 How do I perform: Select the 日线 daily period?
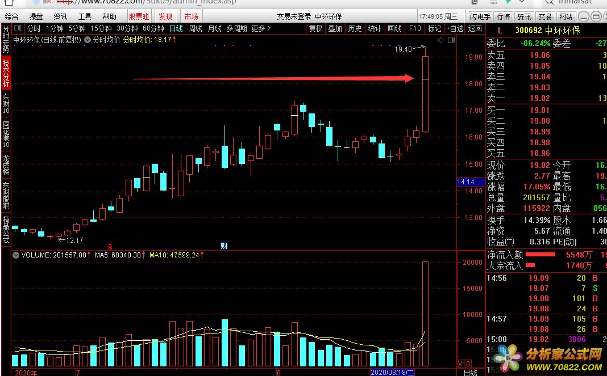point(176,28)
